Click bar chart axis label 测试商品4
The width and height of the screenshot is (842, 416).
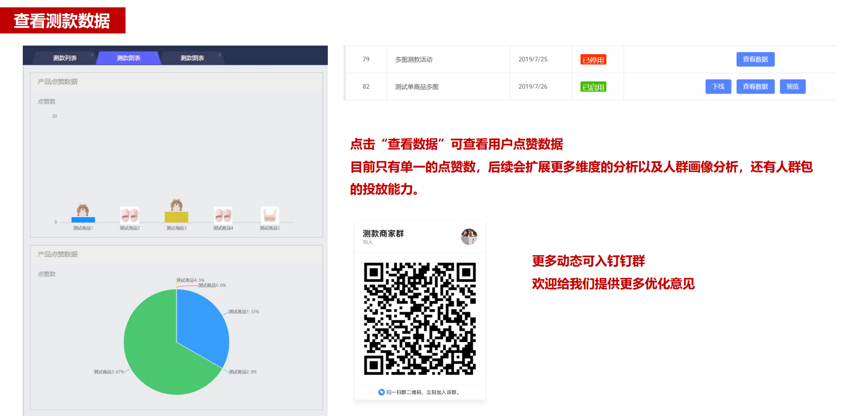pyautogui.click(x=223, y=228)
